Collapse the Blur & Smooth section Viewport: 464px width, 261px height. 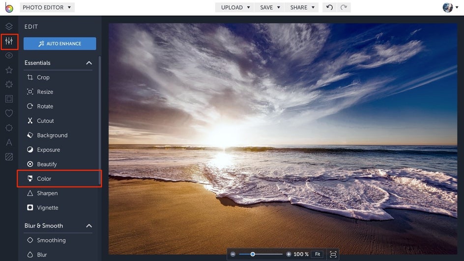click(89, 226)
